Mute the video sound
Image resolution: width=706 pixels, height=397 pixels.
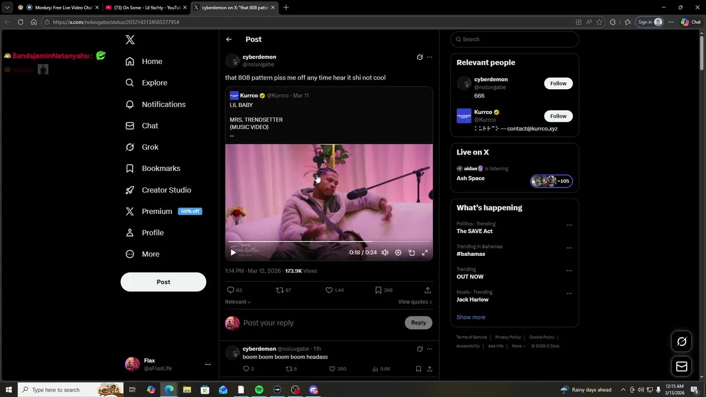point(385,253)
